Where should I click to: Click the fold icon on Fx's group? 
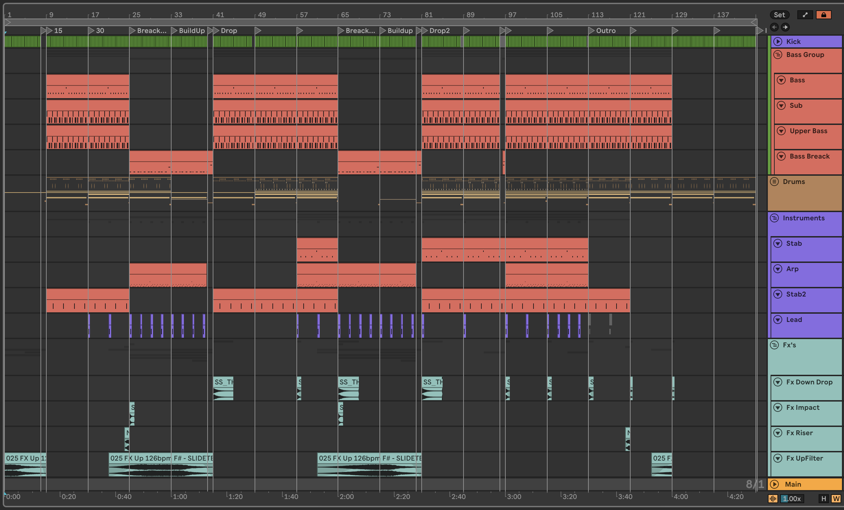774,345
